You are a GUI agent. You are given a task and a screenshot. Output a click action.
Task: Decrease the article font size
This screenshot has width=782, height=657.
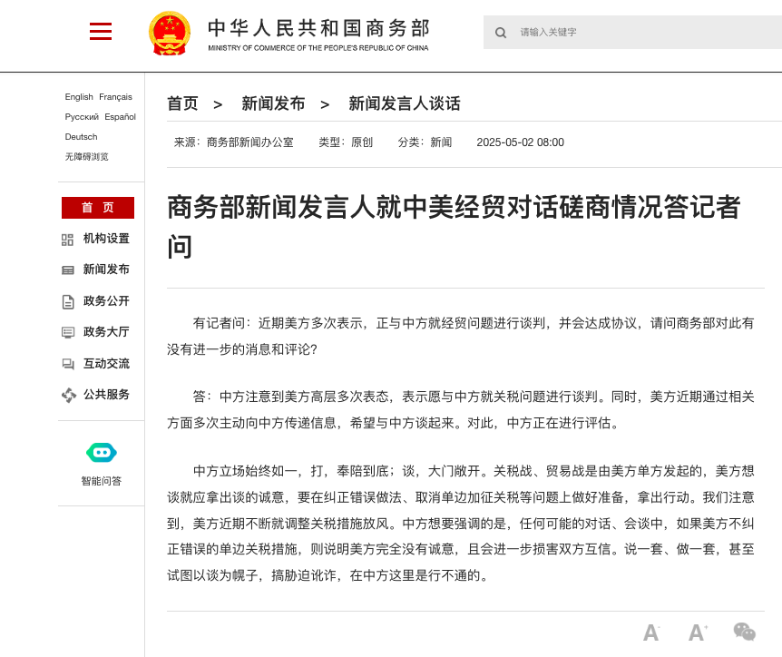[x=650, y=632]
